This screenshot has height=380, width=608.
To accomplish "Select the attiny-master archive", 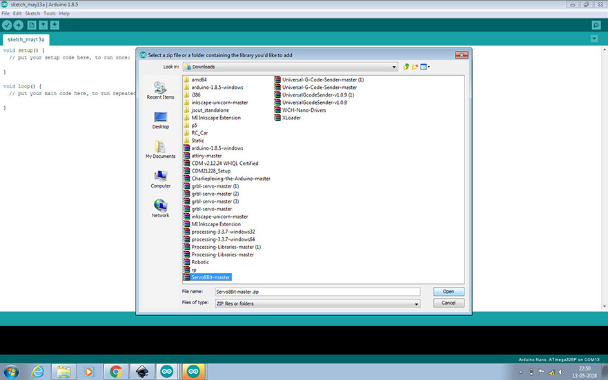I will 203,156.
